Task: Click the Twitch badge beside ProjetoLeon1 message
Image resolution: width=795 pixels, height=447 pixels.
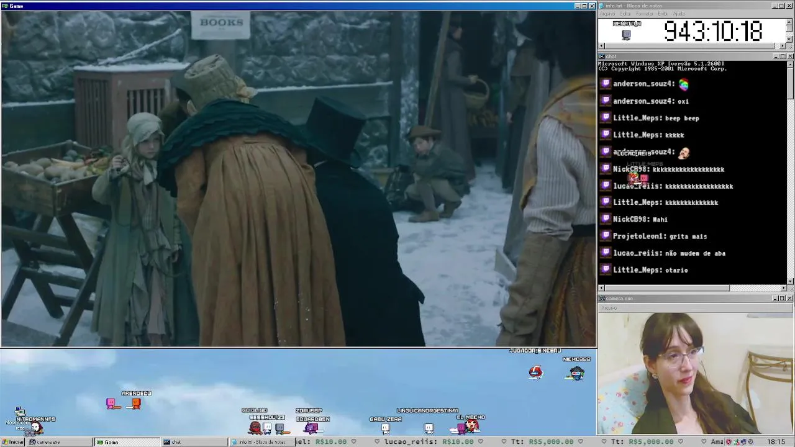Action: point(606,236)
